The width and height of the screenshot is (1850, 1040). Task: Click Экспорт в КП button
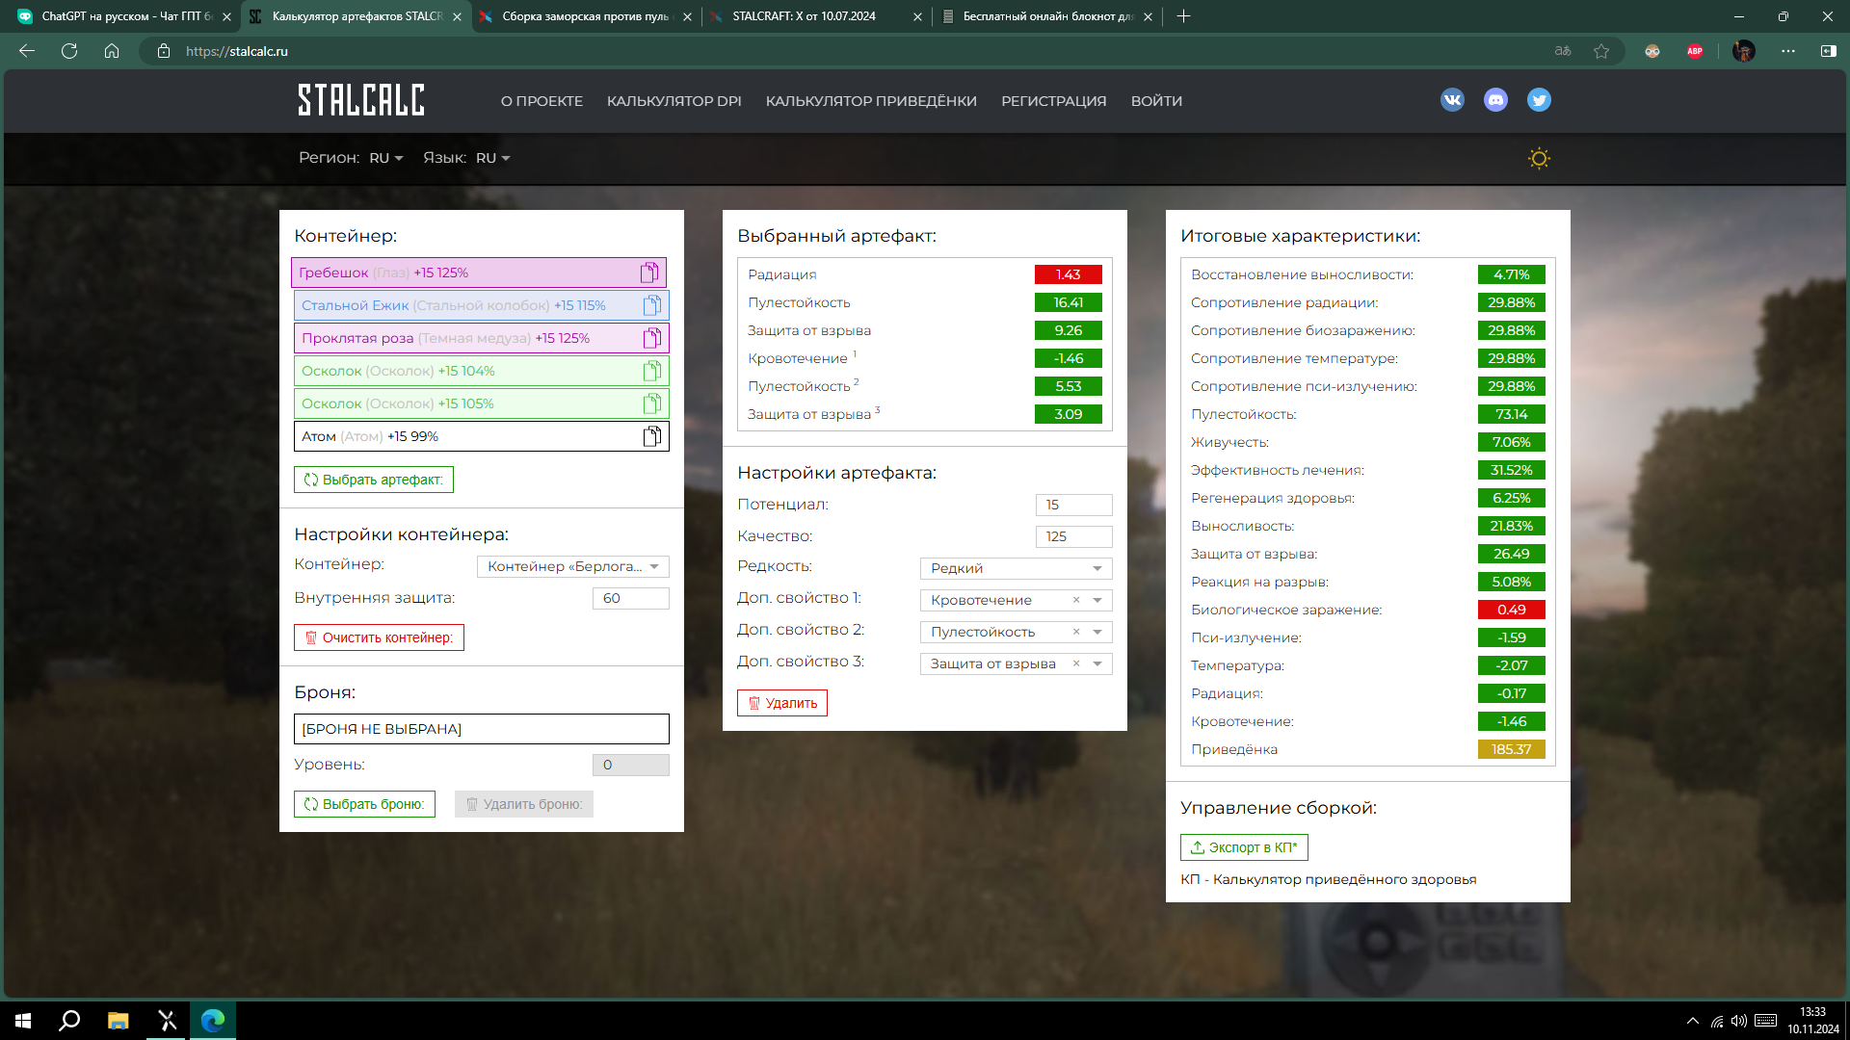click(1244, 847)
